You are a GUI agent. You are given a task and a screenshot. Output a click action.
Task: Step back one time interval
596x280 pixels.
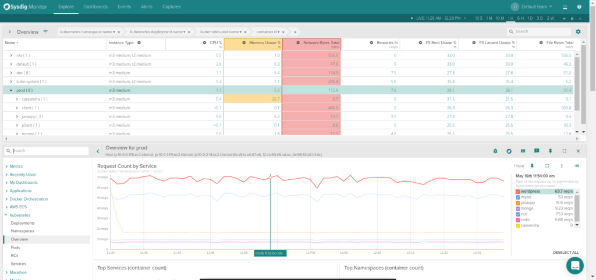[564, 18]
